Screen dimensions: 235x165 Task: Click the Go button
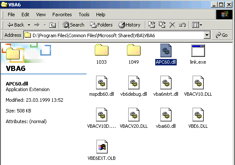[222, 35]
